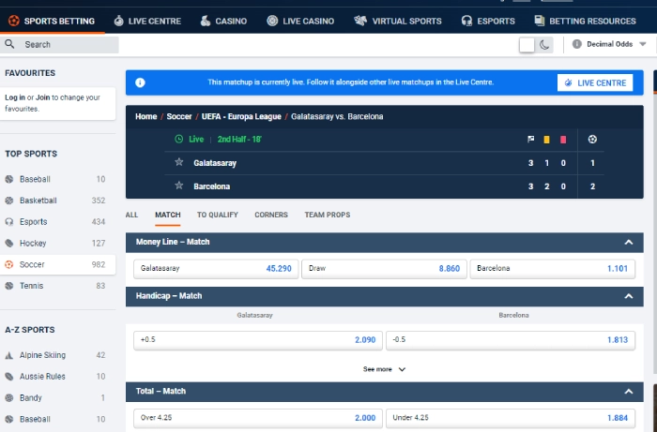The height and width of the screenshot is (432, 657).
Task: Open Baseball in Top Sports
Action: point(57,179)
